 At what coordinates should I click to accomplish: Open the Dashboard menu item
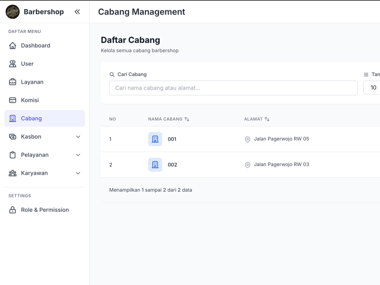(x=44, y=46)
